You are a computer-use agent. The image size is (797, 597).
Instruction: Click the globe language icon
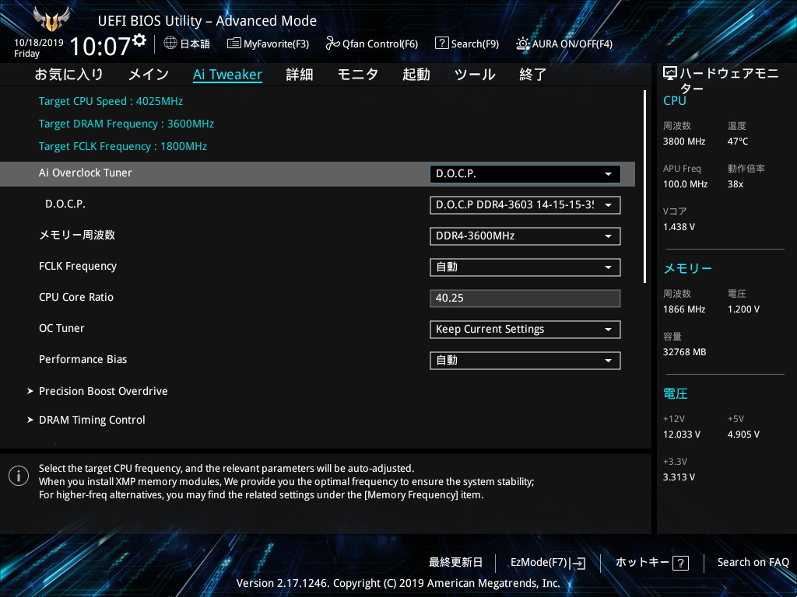170,44
